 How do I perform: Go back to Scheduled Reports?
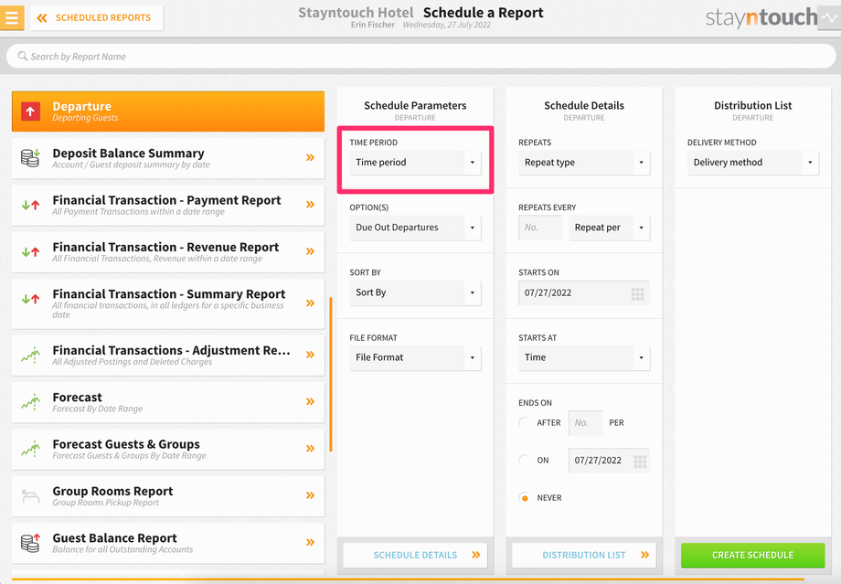97,17
